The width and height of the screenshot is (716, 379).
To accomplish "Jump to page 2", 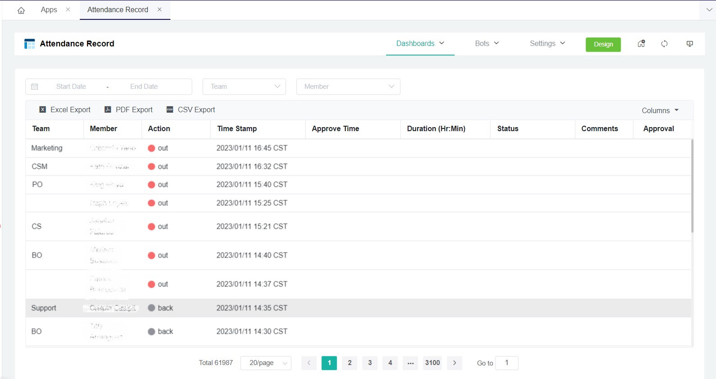I will 349,363.
